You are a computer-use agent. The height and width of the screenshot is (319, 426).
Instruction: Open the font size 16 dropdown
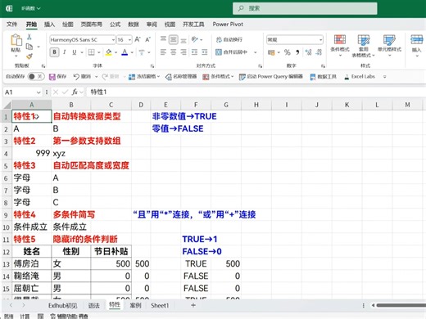coord(129,40)
